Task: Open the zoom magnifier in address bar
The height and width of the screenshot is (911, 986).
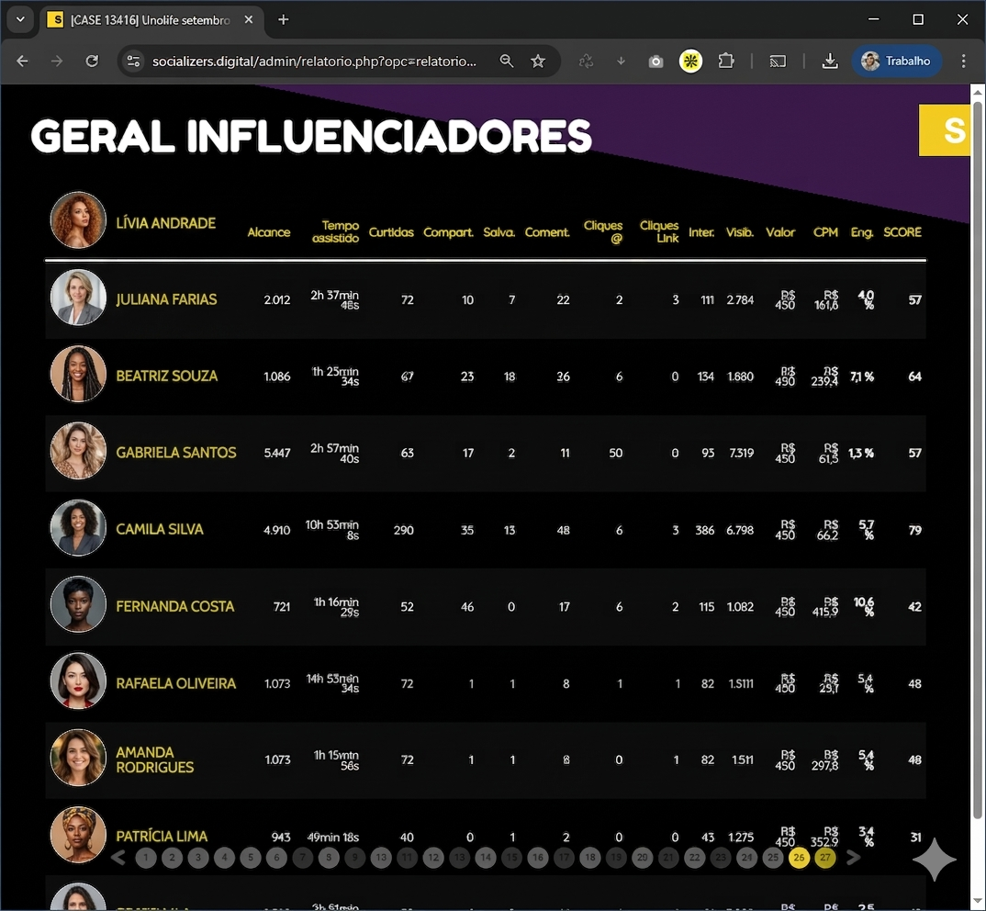Action: click(507, 62)
